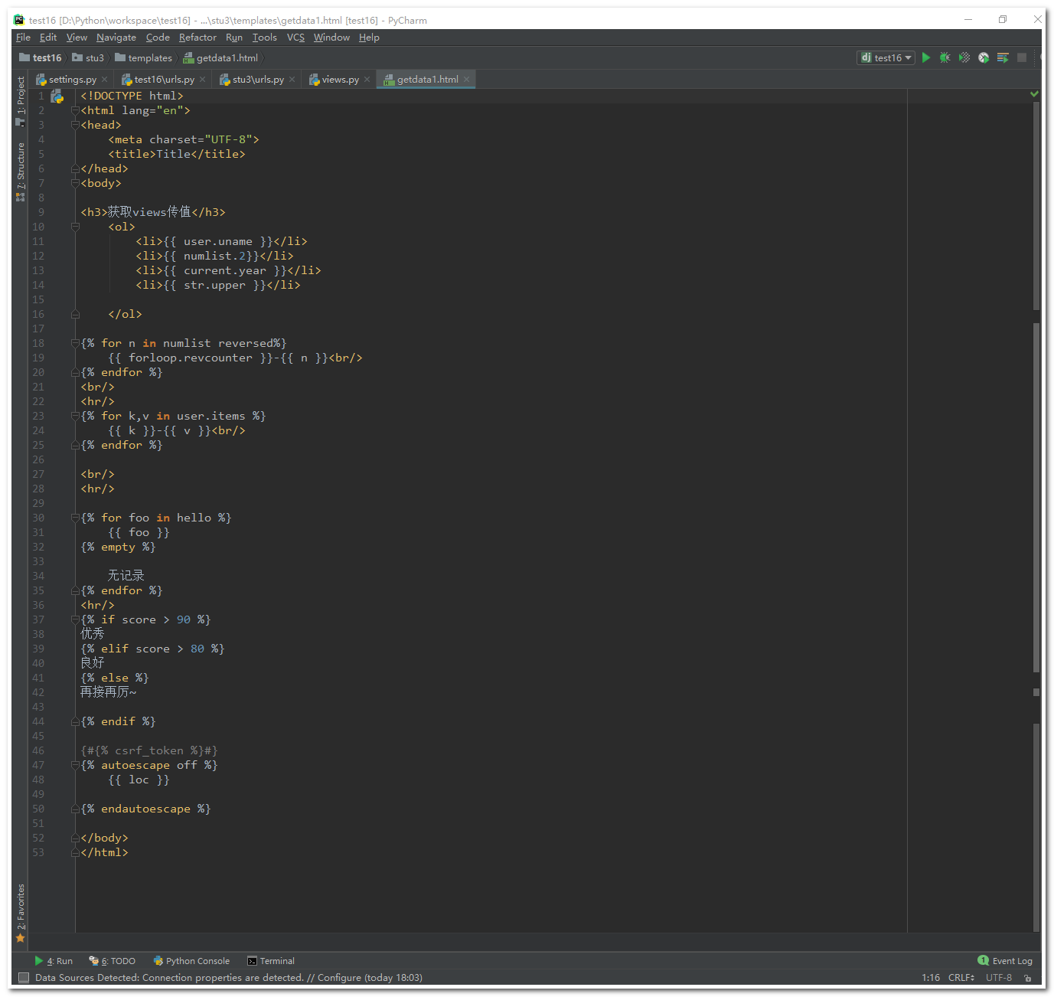The width and height of the screenshot is (1054, 997).
Task: Open the Edit menu
Action: tap(48, 38)
